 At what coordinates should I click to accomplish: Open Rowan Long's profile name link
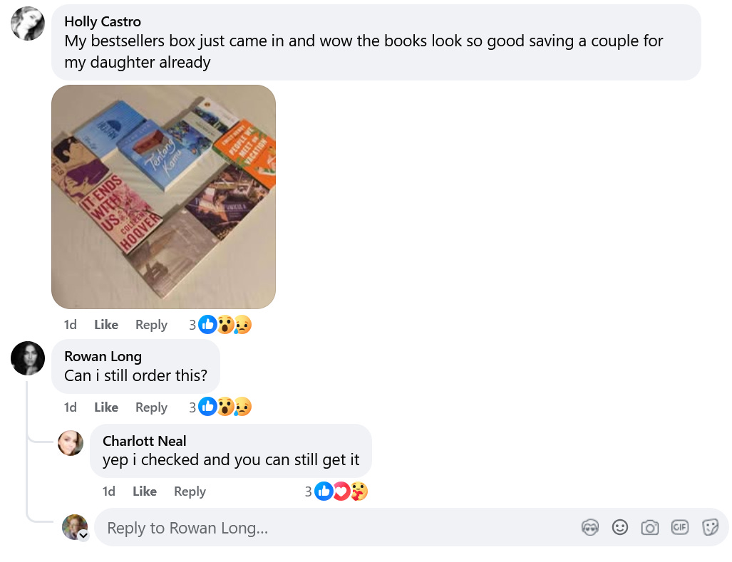[103, 356]
